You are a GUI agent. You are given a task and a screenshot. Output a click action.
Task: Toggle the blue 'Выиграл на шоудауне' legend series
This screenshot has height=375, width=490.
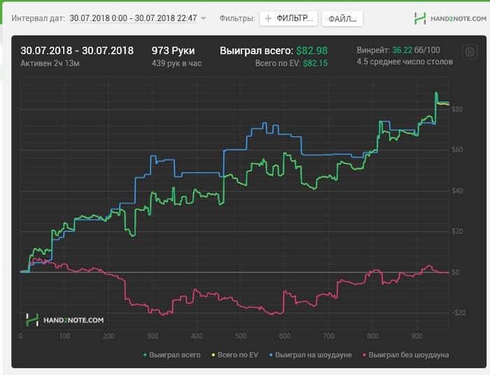coord(310,355)
